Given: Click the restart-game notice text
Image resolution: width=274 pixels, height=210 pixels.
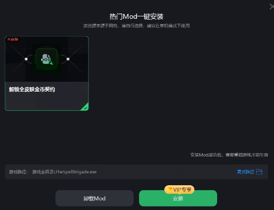Looking at the screenshot, I should [x=229, y=155].
